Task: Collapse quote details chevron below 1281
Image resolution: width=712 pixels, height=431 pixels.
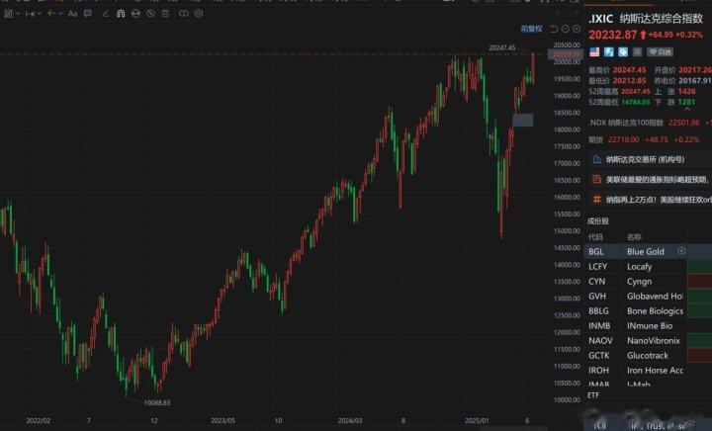Action: point(687,109)
